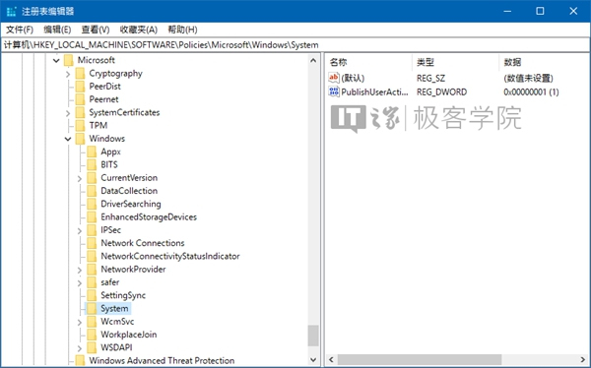Screen dimensions: 591x368
Task: Click the 0x00000001 (1) data cell
Action: click(x=531, y=92)
